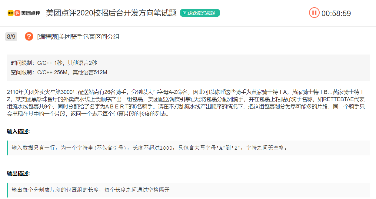Open the 美团点评 brand logo text

click(x=31, y=13)
